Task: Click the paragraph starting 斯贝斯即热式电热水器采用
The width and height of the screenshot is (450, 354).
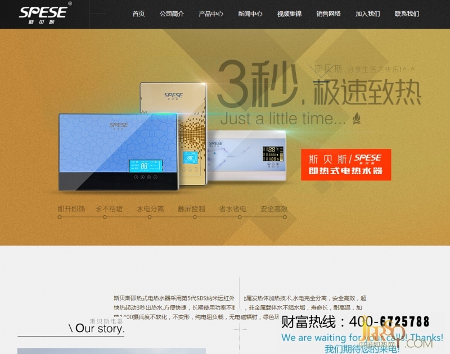Action: [x=240, y=307]
